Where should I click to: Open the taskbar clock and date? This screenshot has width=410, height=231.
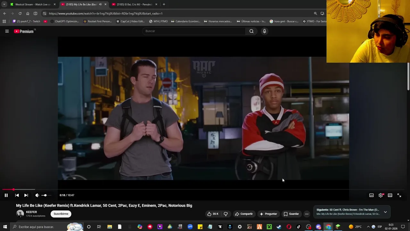[x=391, y=227]
